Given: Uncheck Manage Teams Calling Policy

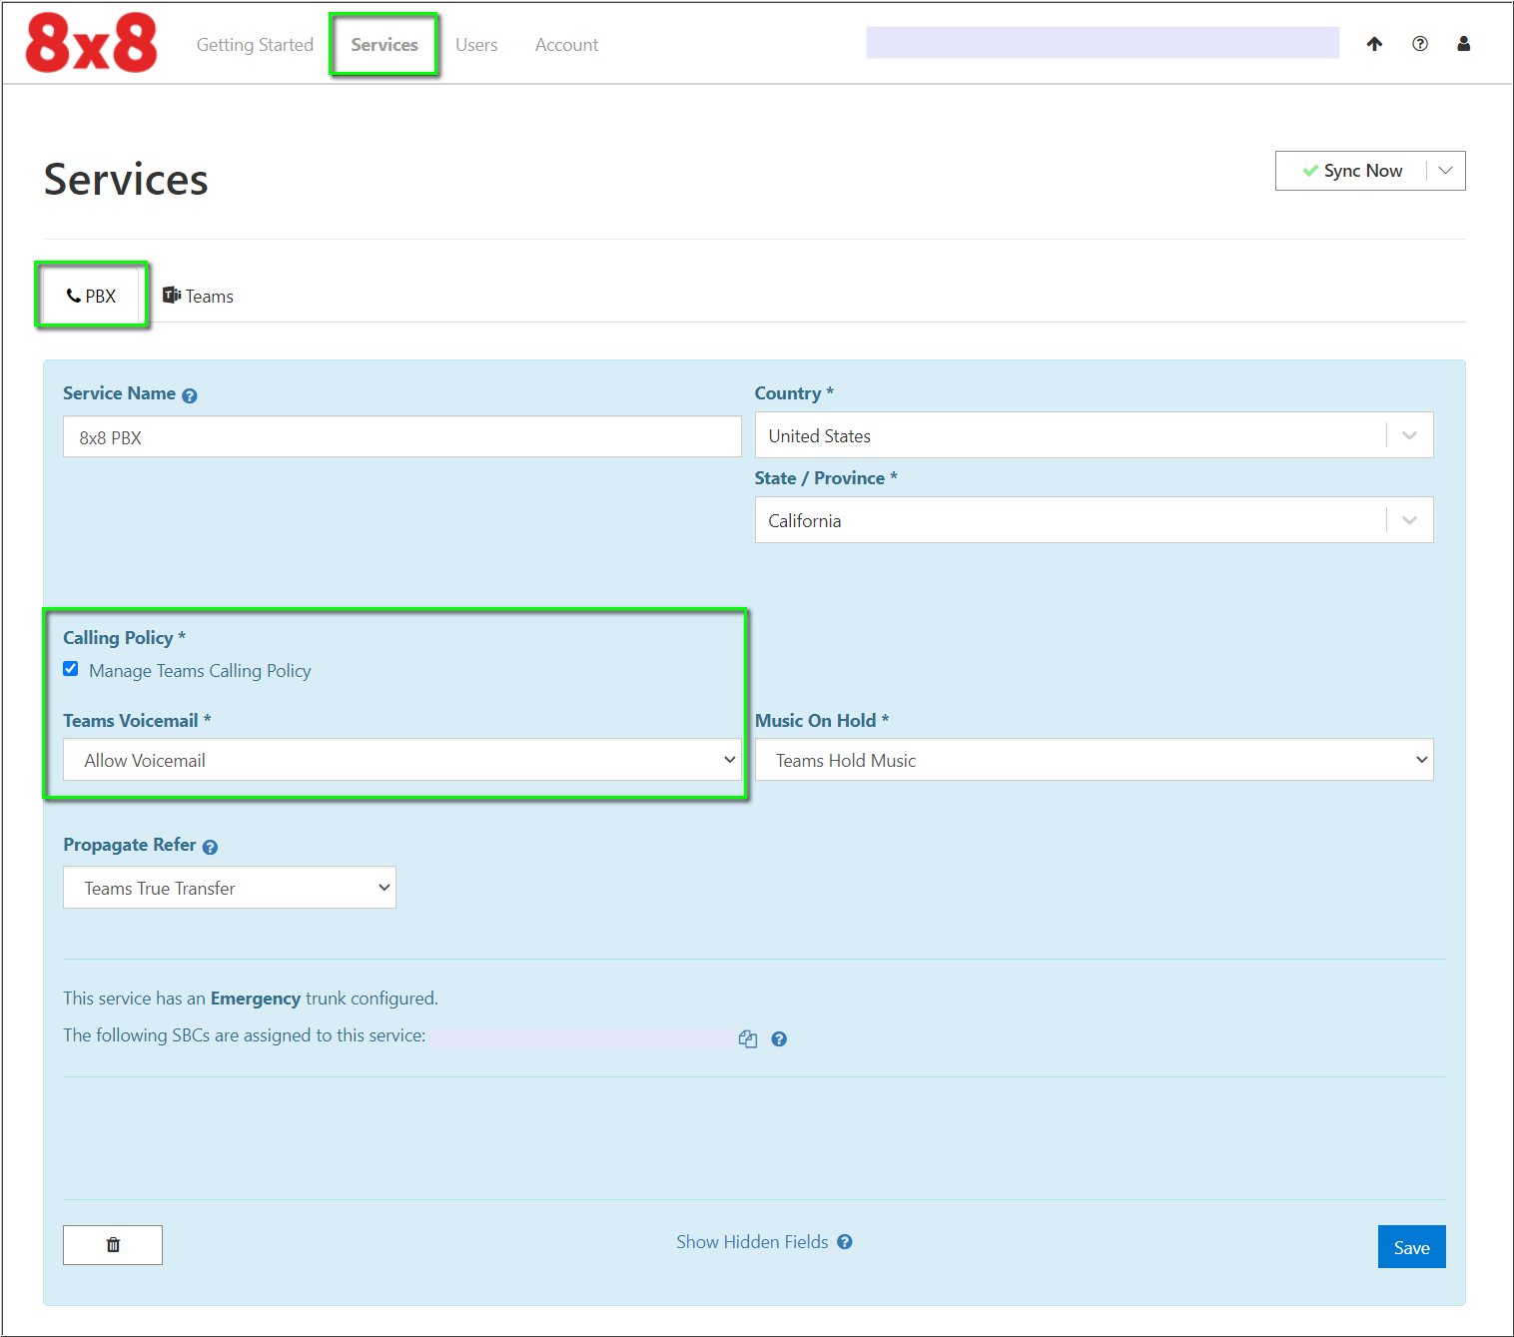Looking at the screenshot, I should pyautogui.click(x=70, y=668).
